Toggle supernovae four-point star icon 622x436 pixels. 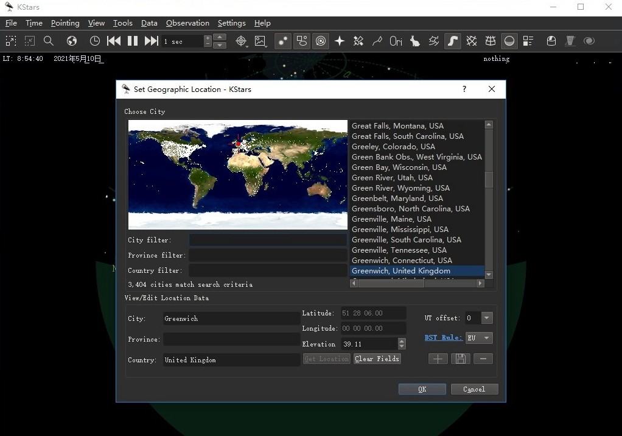(x=340, y=41)
